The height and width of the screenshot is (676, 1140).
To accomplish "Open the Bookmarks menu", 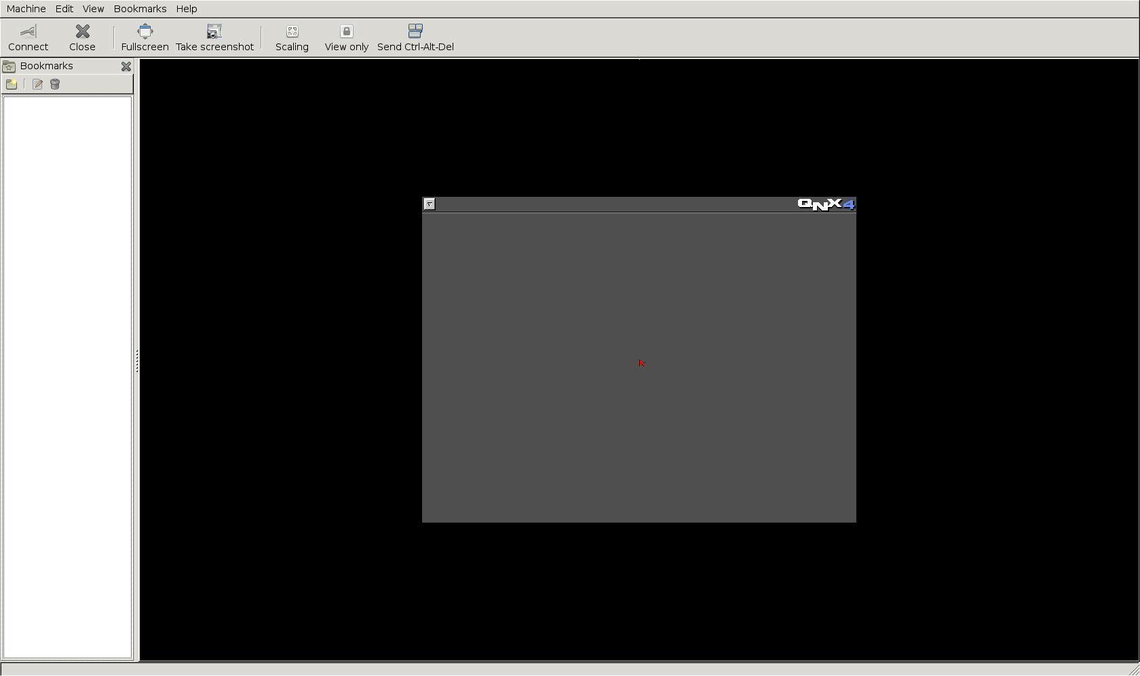I will 140,9.
